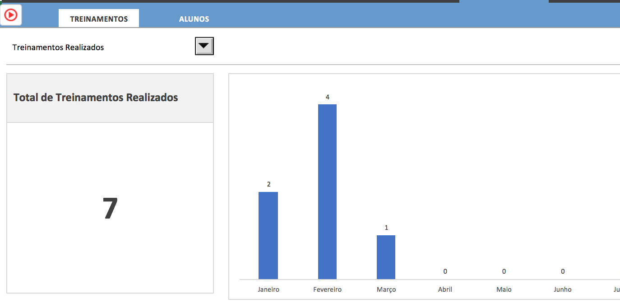Click the Fevereiro axis label

pos(327,289)
